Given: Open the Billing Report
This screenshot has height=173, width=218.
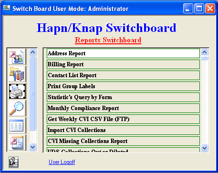Looking at the screenshot, I should click(123, 64).
